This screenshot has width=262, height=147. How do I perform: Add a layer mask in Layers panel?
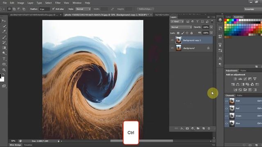[187, 129]
